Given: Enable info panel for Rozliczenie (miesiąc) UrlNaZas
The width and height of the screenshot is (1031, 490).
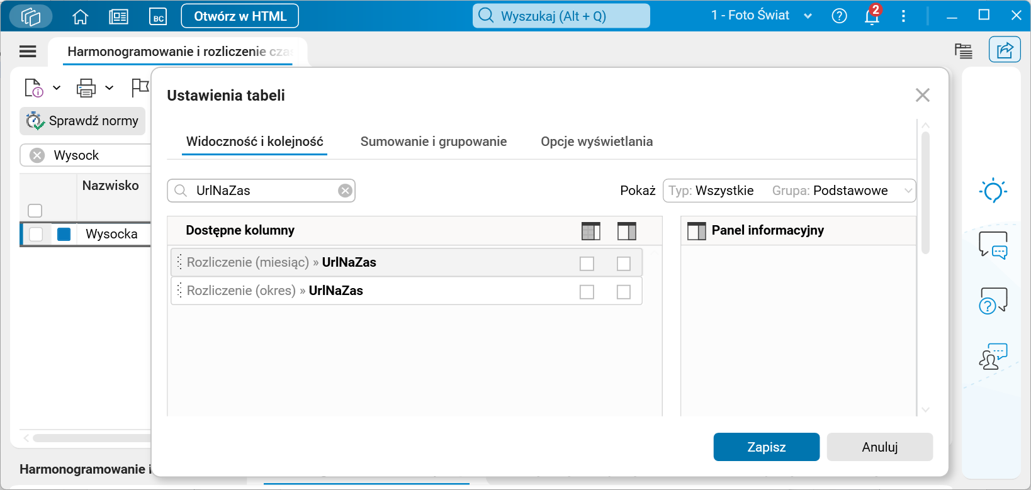Looking at the screenshot, I should 624,264.
